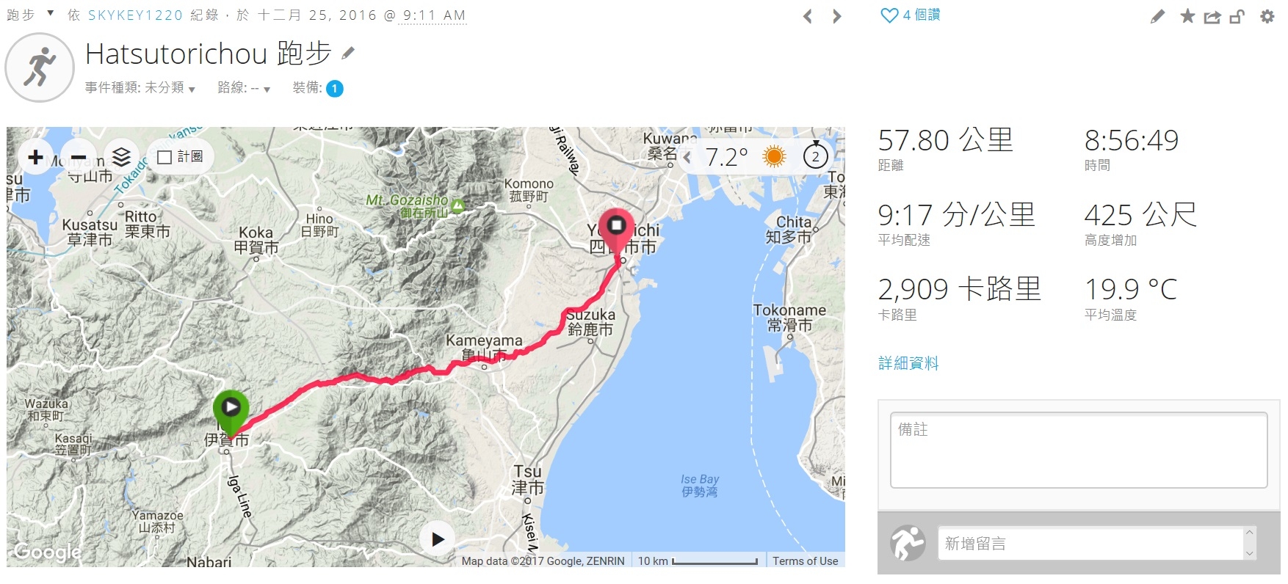Focus the 新增留言 comment field
This screenshot has width=1288, height=584.
(x=1090, y=544)
